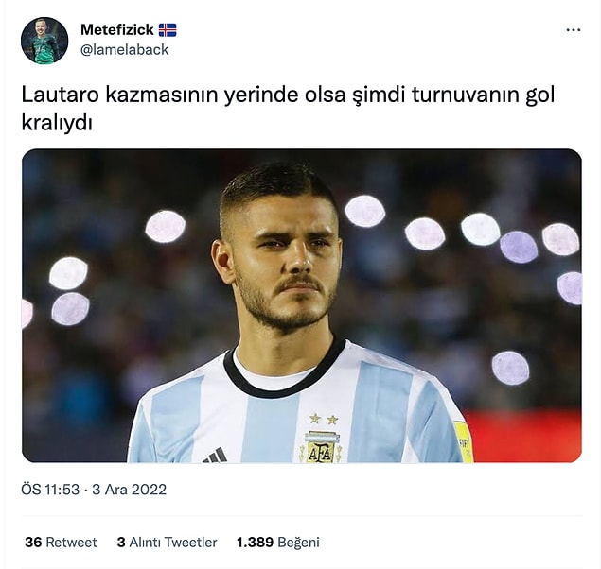Click the Iceland flag emoji beside Metefizick
Viewport: 601px width, 569px height.
pyautogui.click(x=168, y=30)
